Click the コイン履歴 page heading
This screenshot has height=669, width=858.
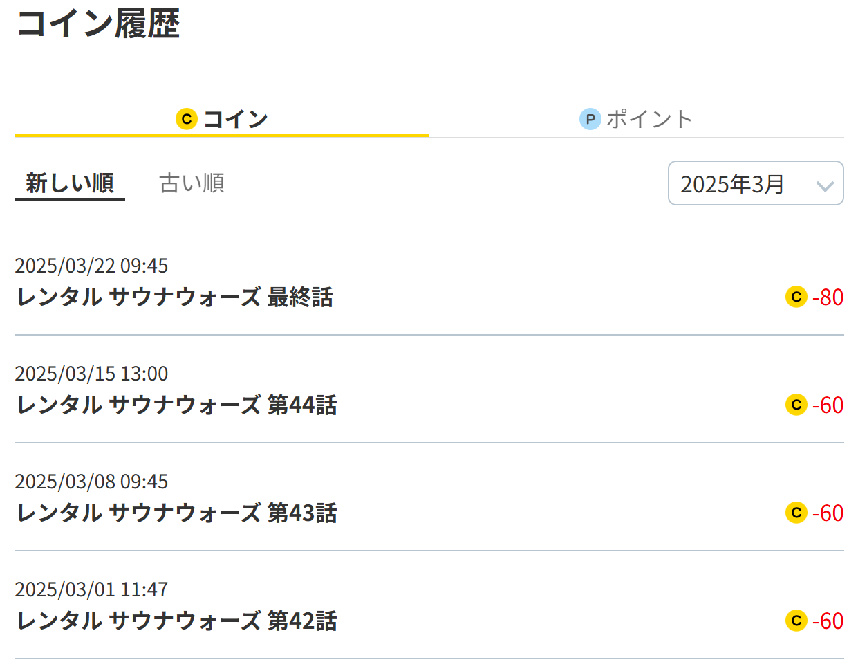98,23
